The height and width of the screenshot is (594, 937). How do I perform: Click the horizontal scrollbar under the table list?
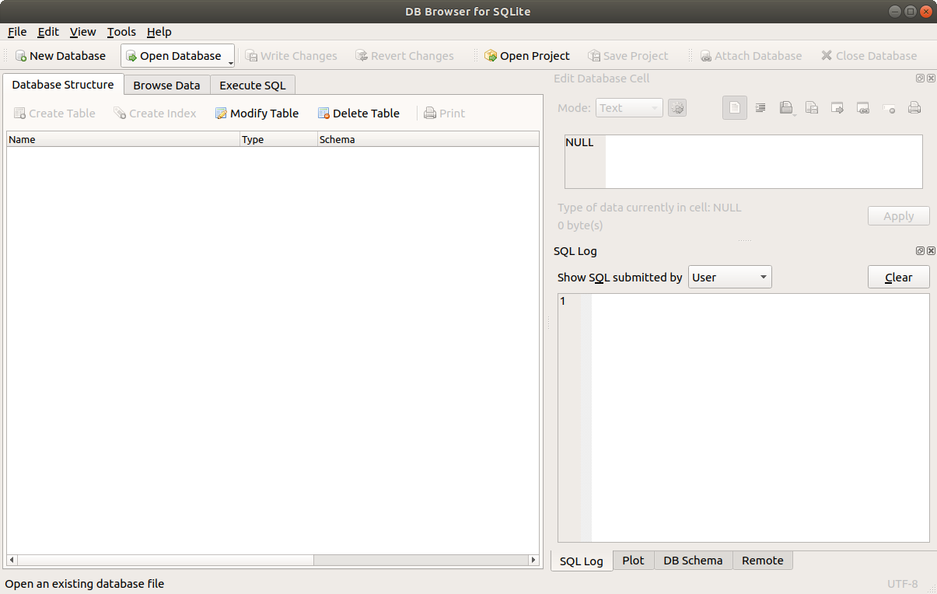click(x=156, y=559)
